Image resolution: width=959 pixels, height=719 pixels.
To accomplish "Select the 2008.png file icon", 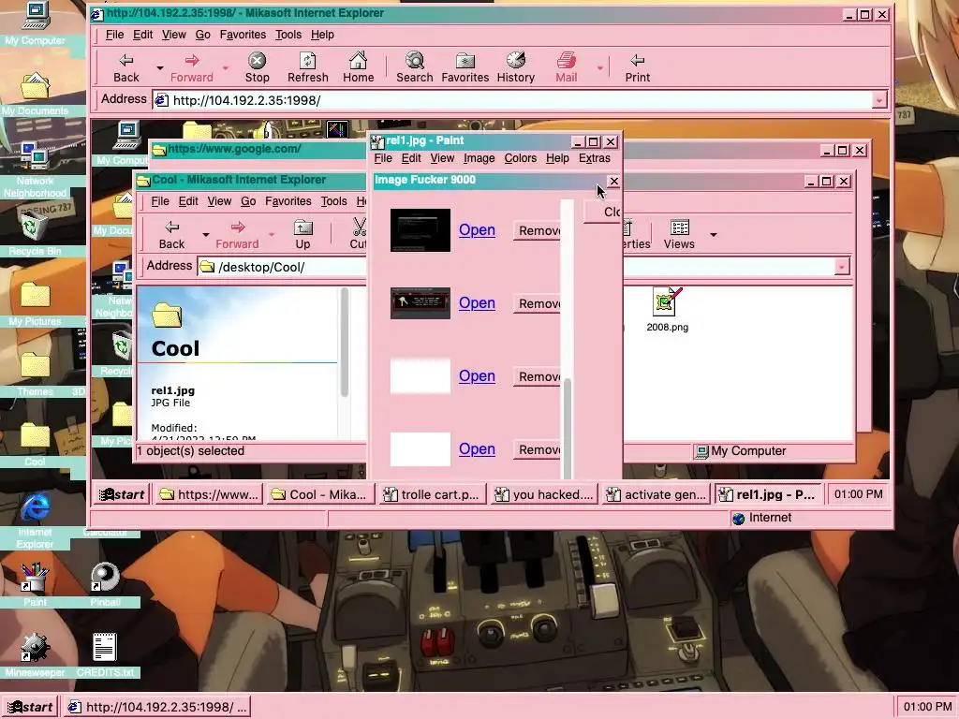I will click(x=667, y=309).
